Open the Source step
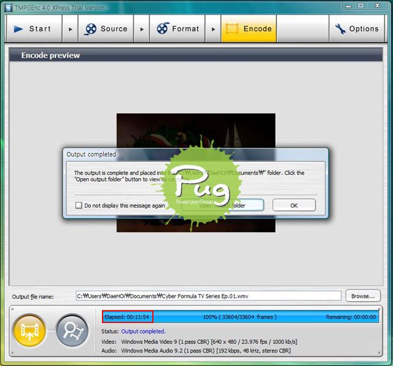The width and height of the screenshot is (393, 366). tap(106, 29)
